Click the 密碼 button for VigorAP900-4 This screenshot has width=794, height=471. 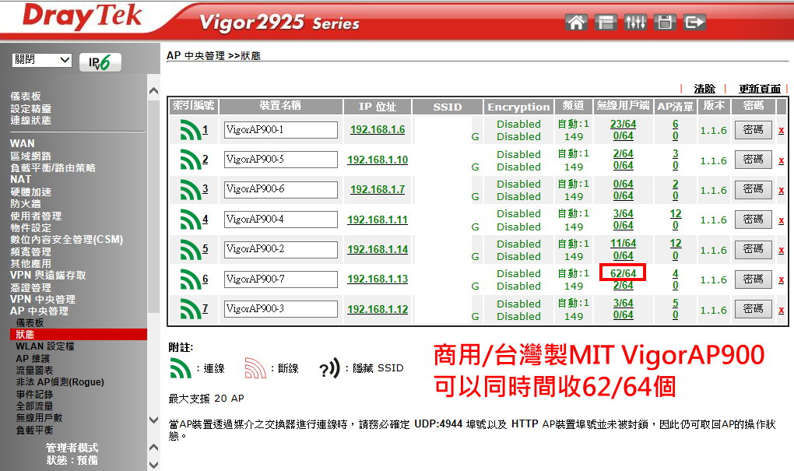pyautogui.click(x=753, y=219)
